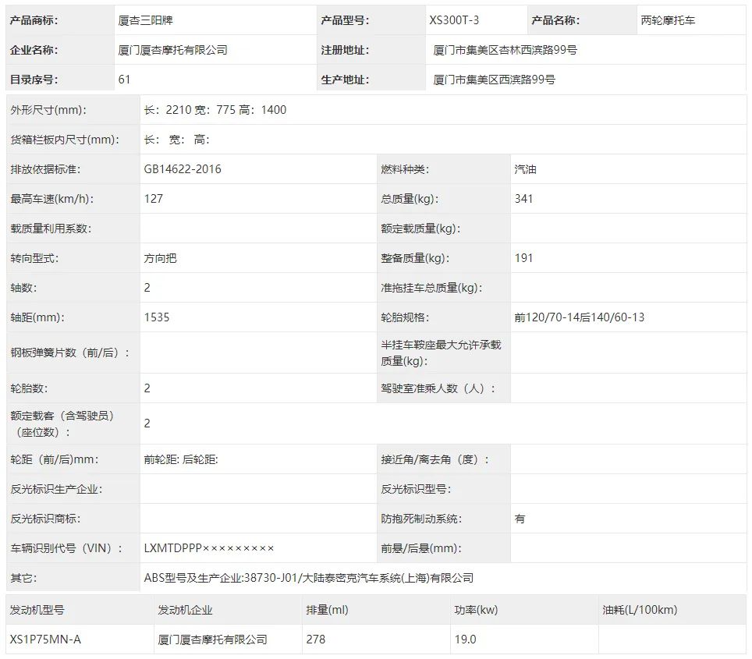752x659 pixels.
Task: Click the catalog number value 61
Action: point(124,80)
